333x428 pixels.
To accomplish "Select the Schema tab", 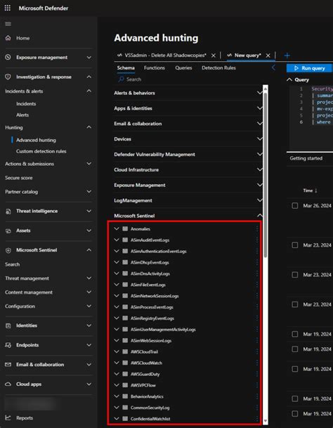I will [x=126, y=67].
